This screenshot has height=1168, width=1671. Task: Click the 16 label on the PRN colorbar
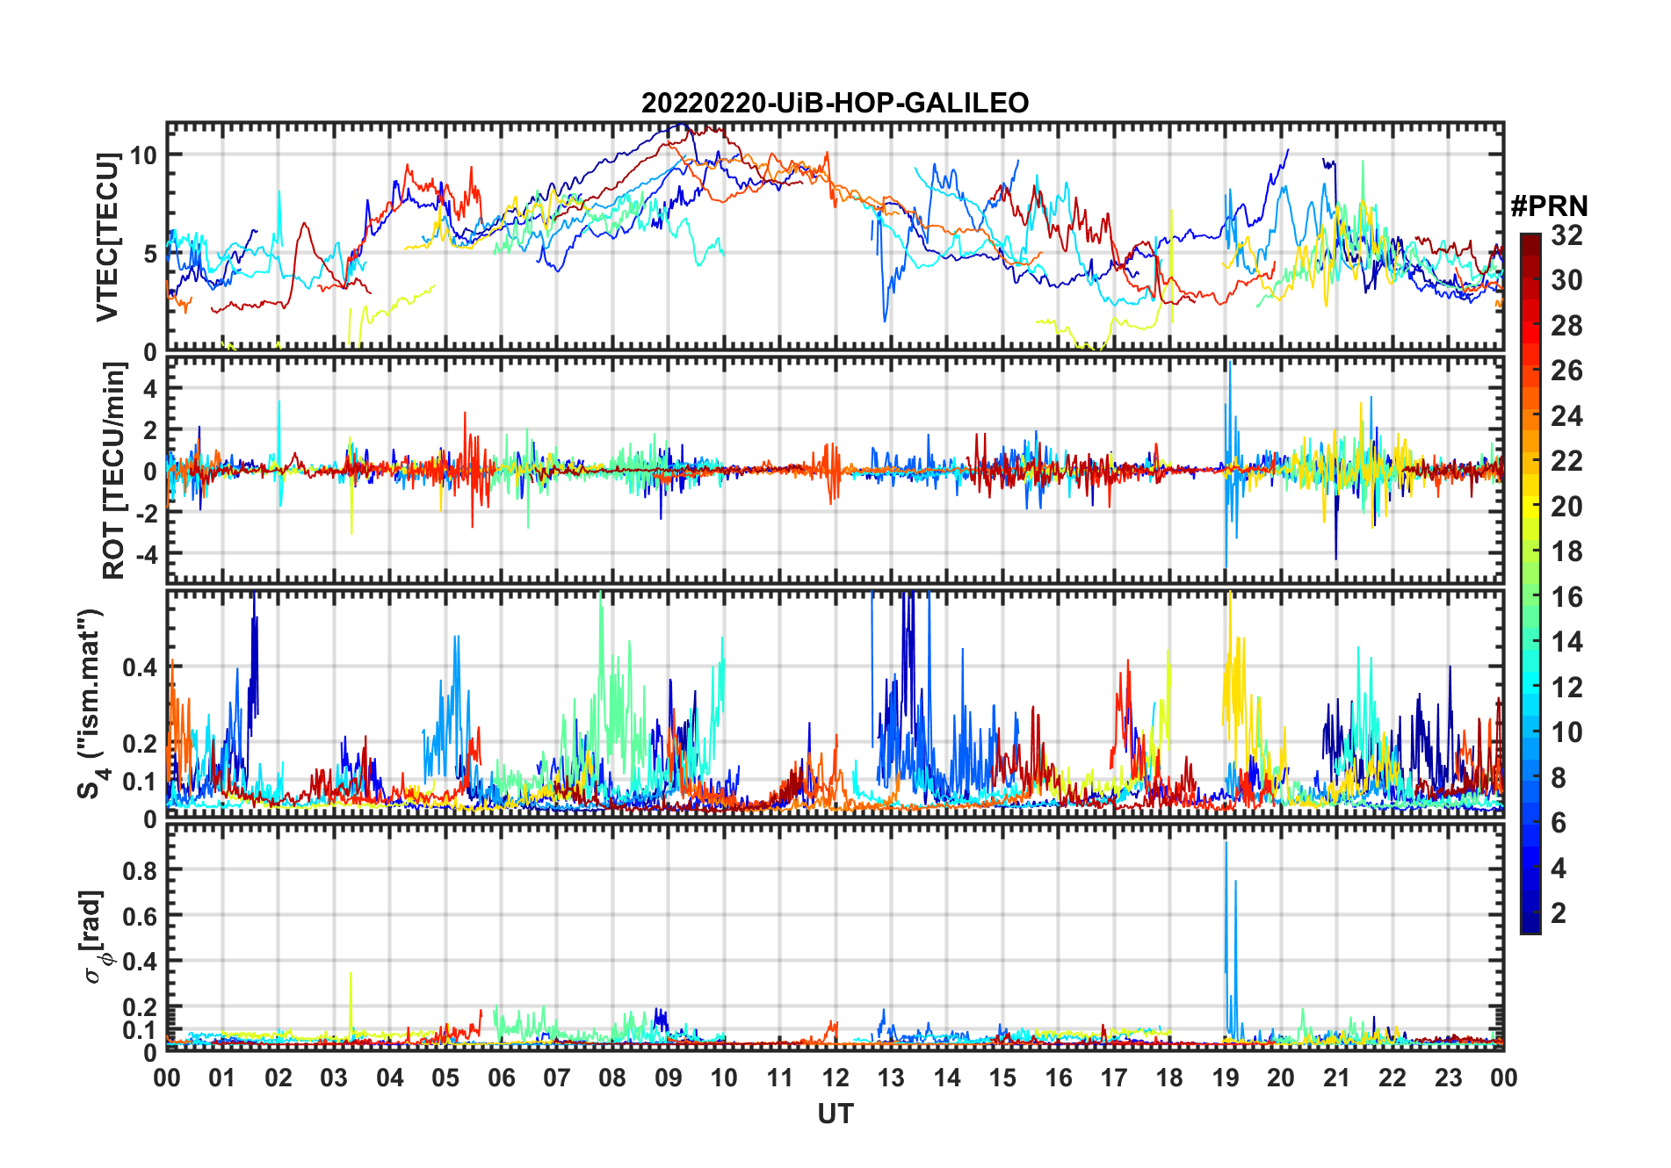pos(1567,597)
